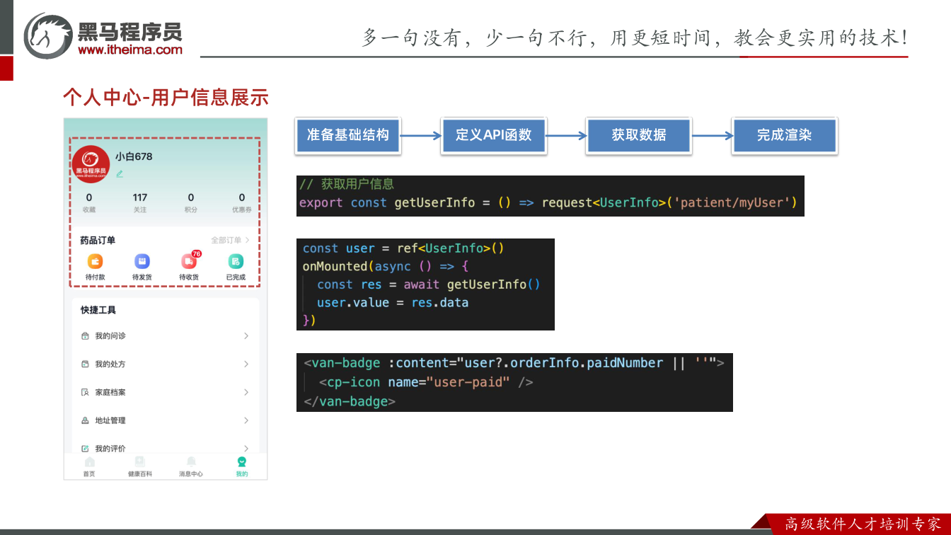951x535 pixels.
Task: Click the getUserInfo export code line
Action: click(x=548, y=203)
